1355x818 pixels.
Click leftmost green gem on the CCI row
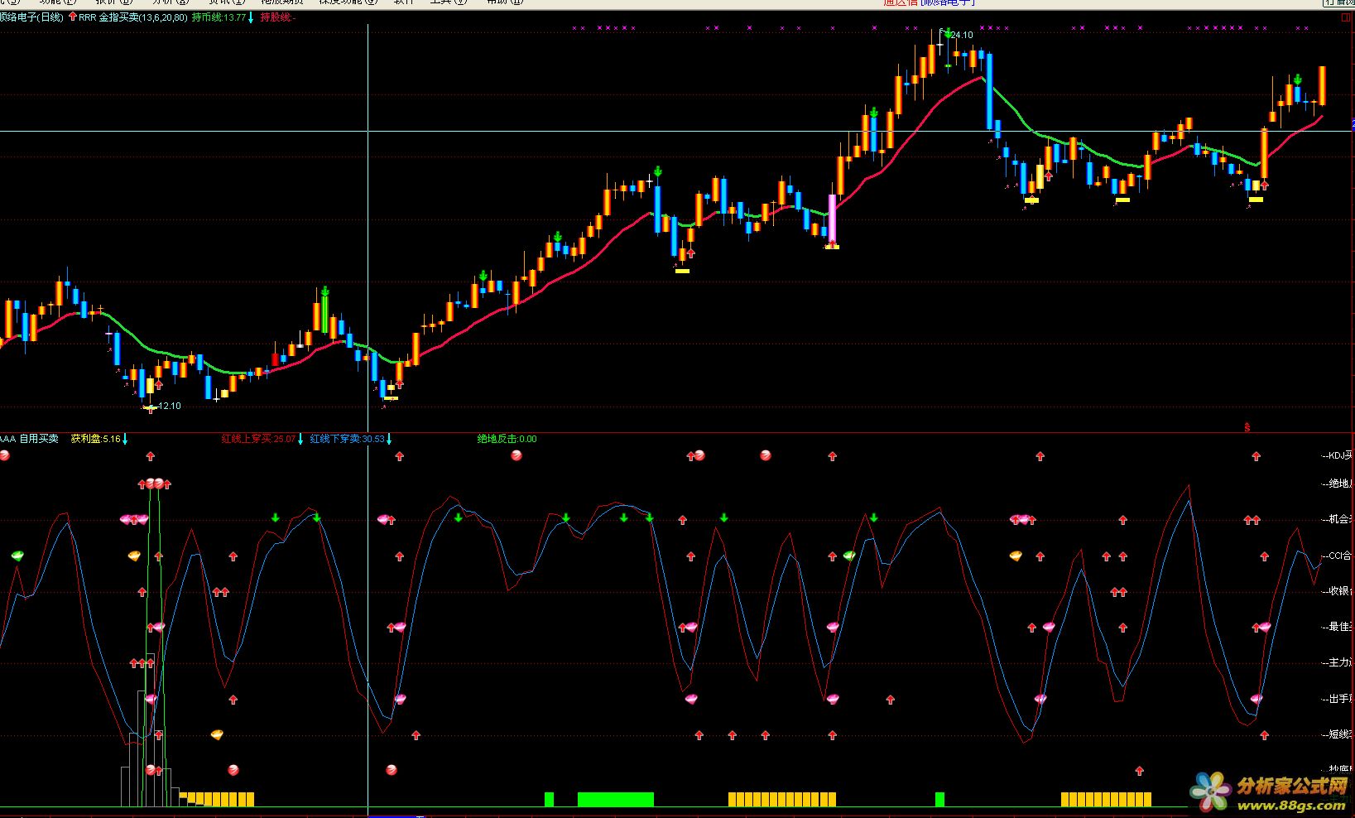point(17,556)
